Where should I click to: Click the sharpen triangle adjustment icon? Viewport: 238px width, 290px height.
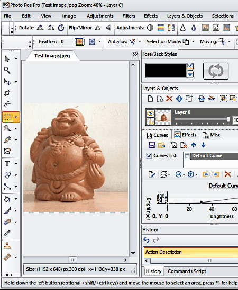coord(182,28)
